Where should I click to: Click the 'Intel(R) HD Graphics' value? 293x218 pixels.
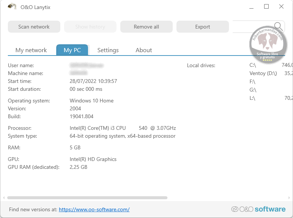pyautogui.click(x=93, y=159)
